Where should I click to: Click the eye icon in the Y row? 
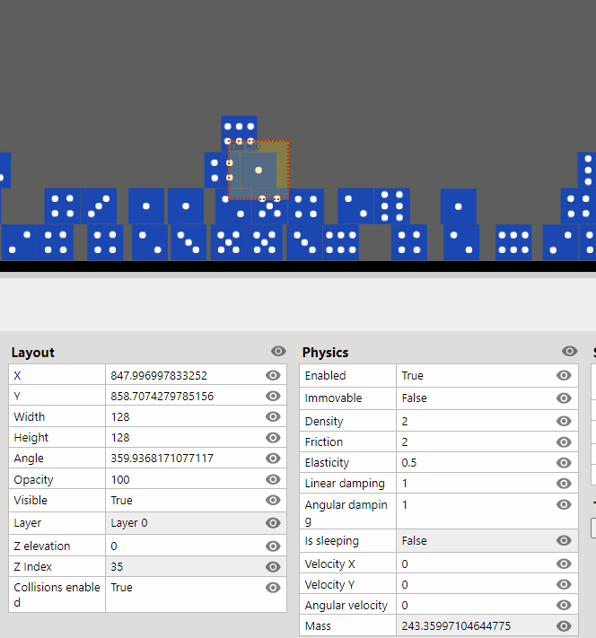[273, 396]
